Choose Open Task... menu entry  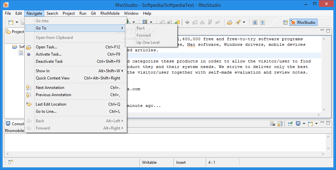[x=76, y=47]
